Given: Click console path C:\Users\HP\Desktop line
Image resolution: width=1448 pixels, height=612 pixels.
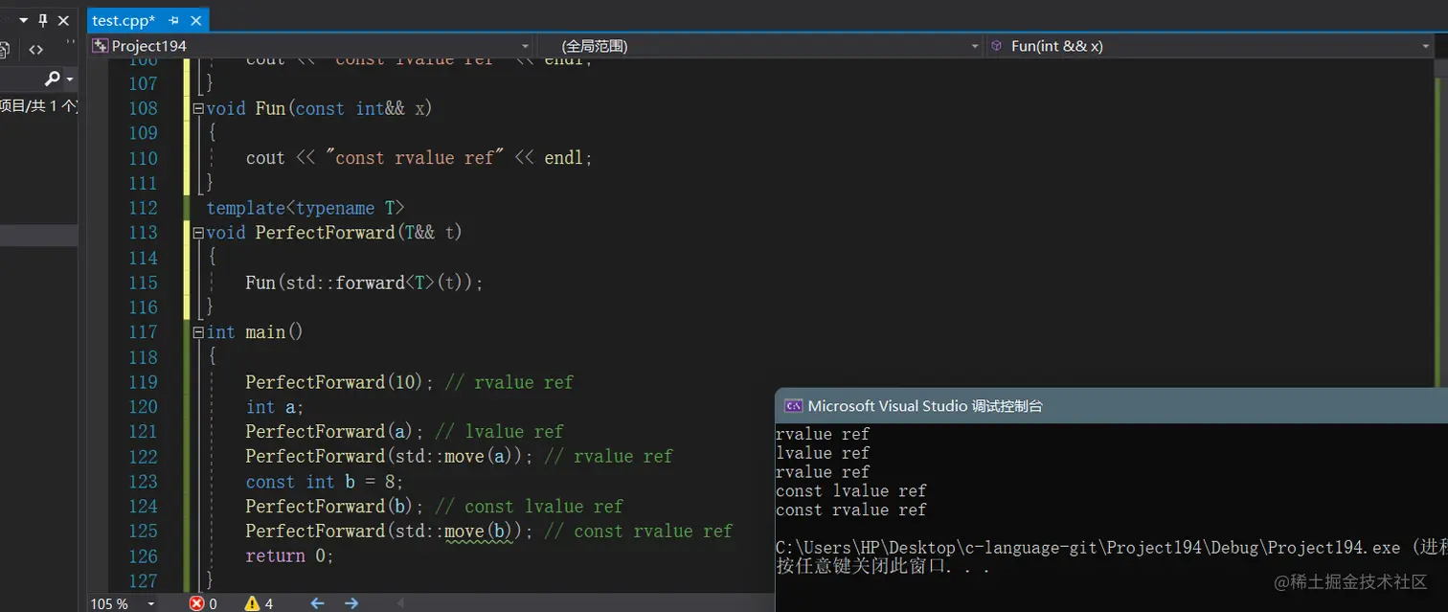Looking at the screenshot, I should pyautogui.click(x=1111, y=548).
